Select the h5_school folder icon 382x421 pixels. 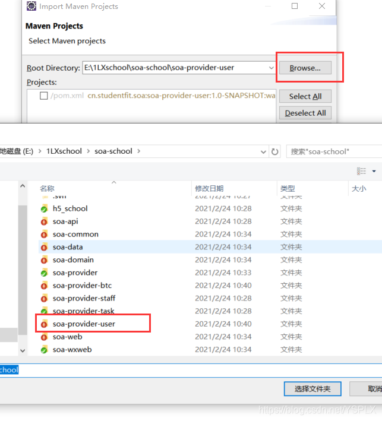pyautogui.click(x=44, y=208)
